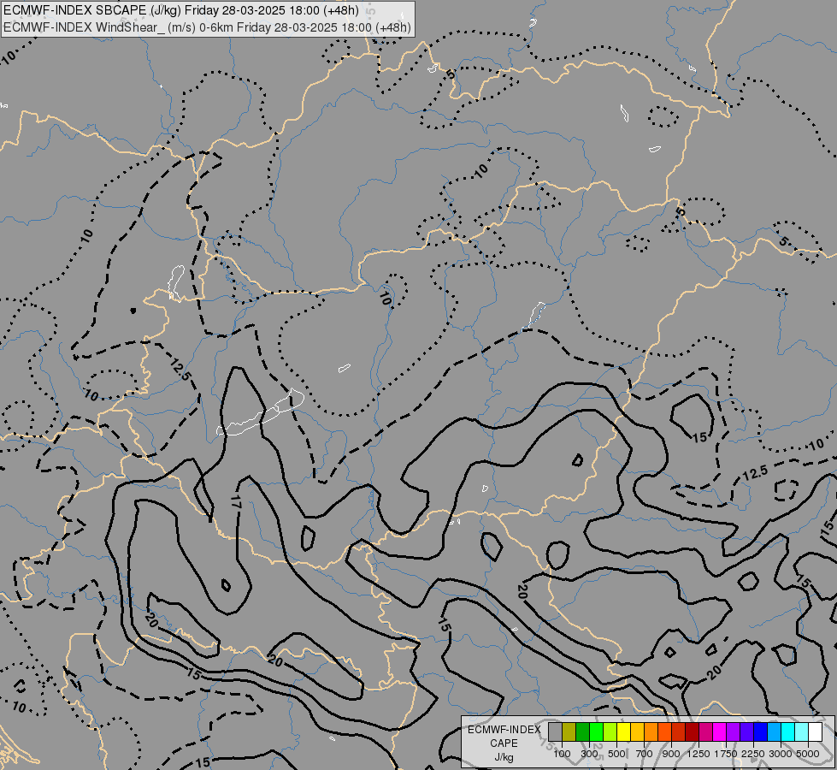Click the 'J/kg' unit in legend box

click(x=504, y=757)
